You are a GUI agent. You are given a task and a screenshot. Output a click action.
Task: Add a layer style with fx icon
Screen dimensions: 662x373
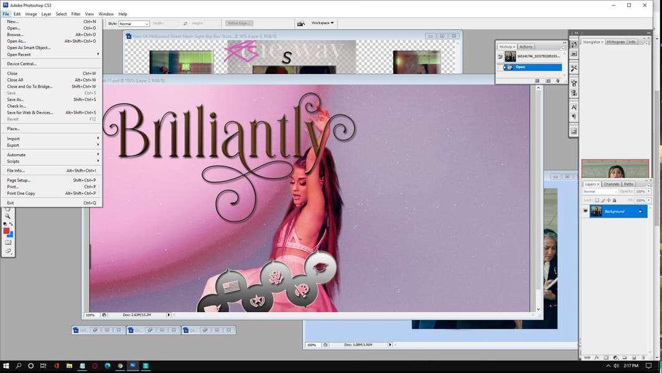point(597,357)
